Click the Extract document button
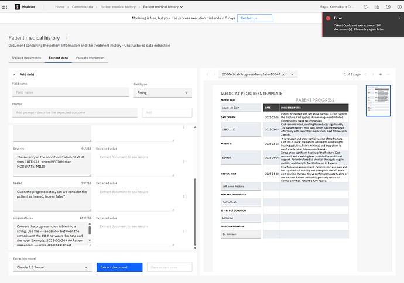Screen dimensions: 404x283 coord(119,267)
